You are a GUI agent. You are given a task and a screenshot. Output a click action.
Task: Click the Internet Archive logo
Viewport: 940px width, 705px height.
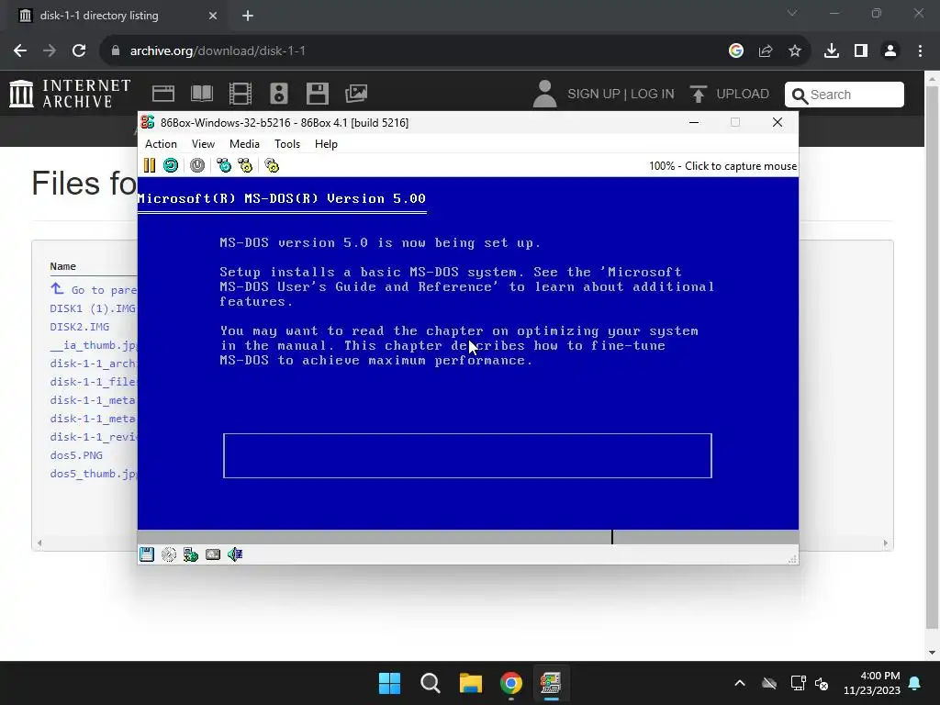click(70, 95)
